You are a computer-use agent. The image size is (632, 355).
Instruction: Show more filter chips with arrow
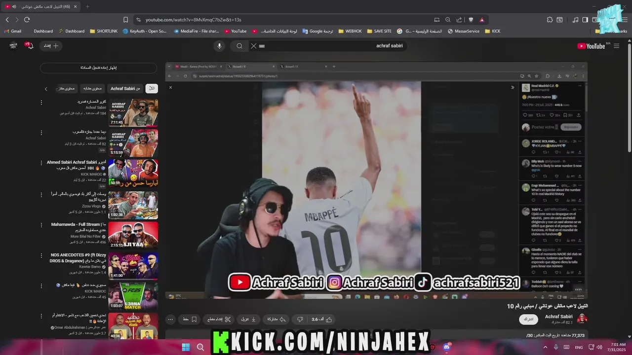click(46, 89)
